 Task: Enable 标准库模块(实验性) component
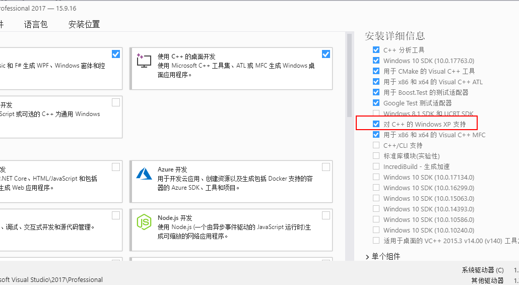coord(376,156)
